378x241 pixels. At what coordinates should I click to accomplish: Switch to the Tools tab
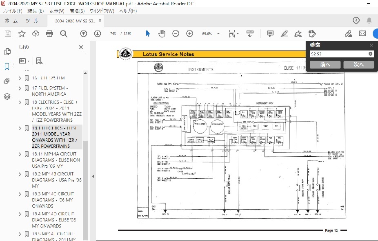32,21
